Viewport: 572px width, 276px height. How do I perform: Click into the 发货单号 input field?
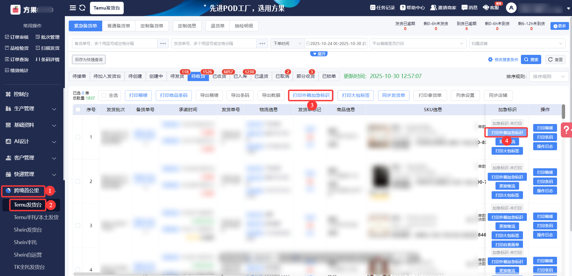pos(214,44)
